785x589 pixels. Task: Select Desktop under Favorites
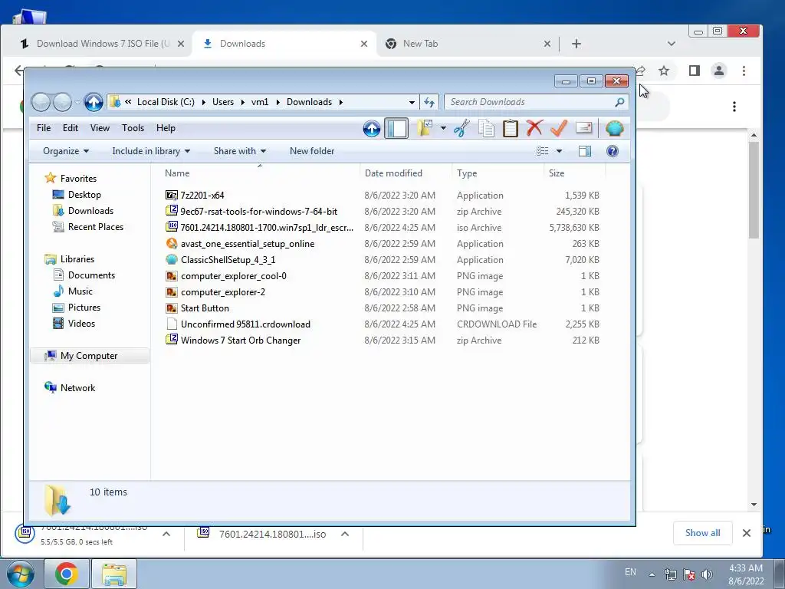(x=84, y=195)
